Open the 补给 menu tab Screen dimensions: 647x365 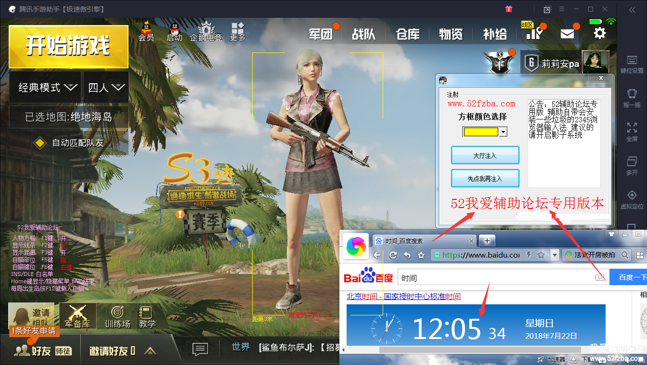(x=495, y=34)
